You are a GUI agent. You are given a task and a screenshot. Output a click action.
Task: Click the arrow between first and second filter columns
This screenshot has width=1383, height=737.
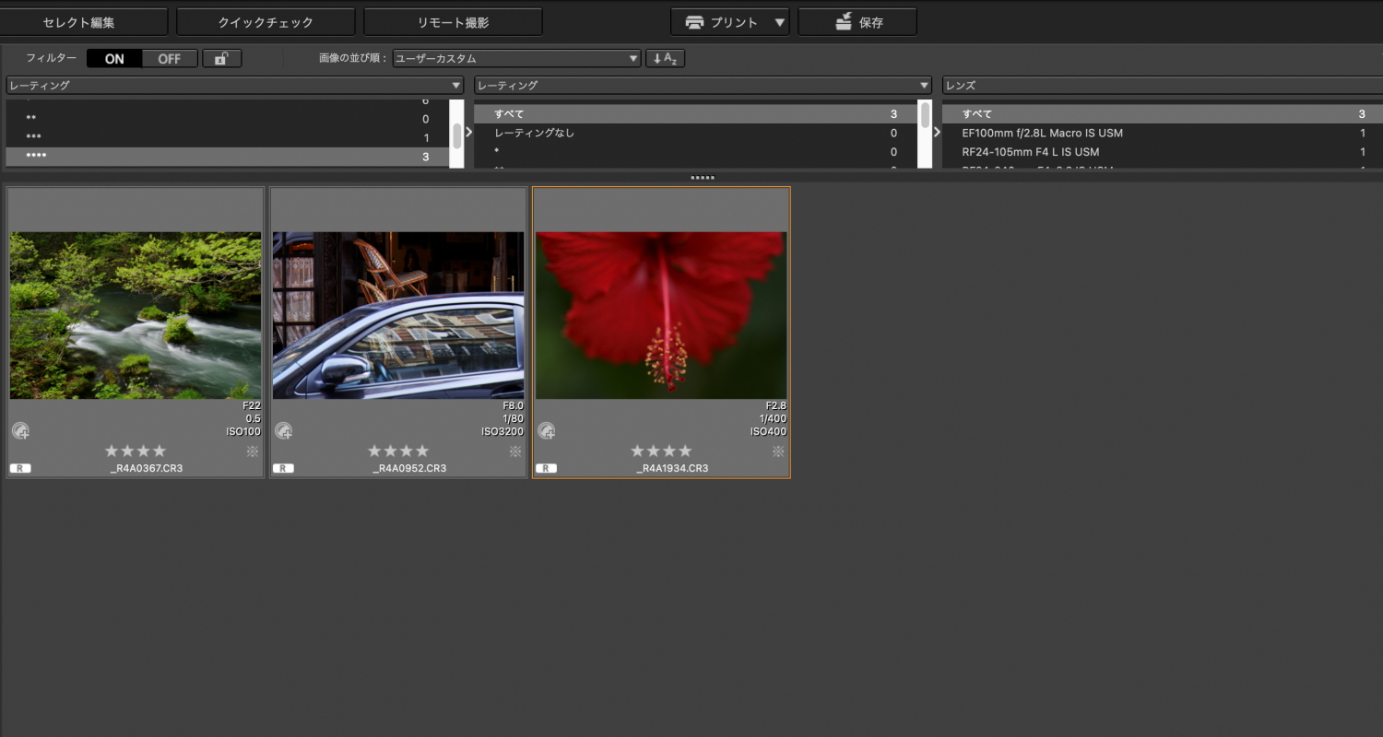click(x=468, y=133)
